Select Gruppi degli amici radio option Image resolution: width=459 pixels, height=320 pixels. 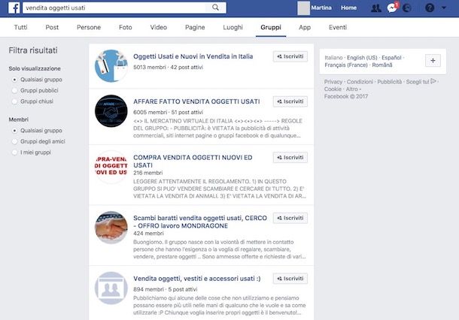(14, 141)
